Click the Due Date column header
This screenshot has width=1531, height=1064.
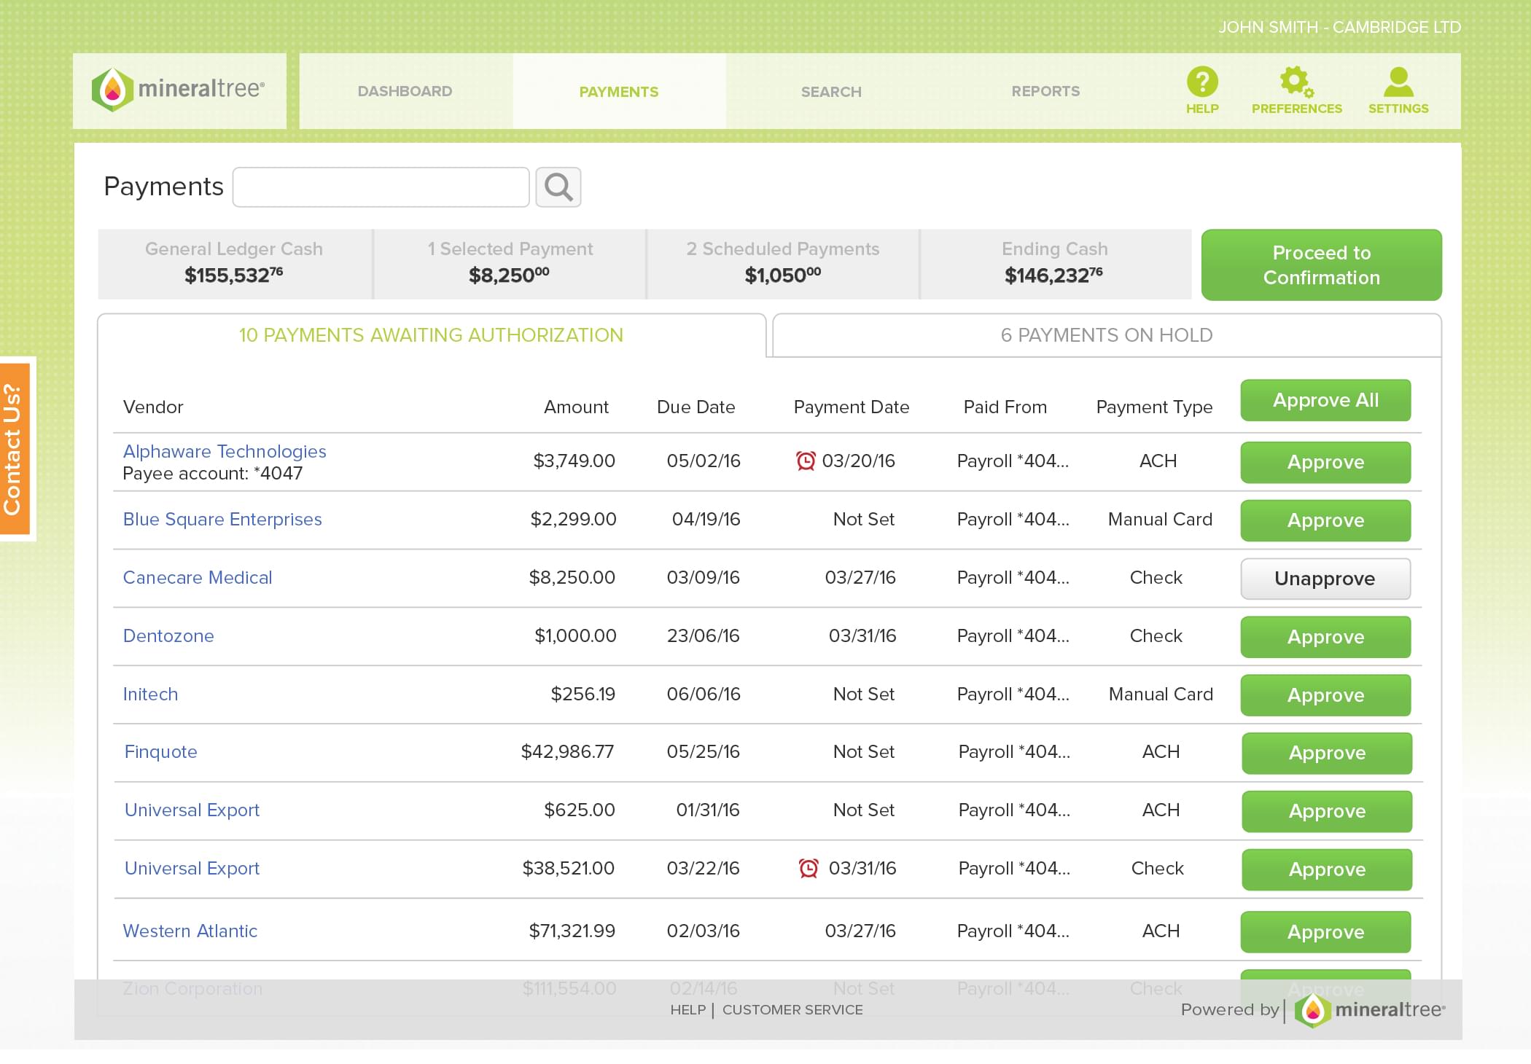point(696,407)
